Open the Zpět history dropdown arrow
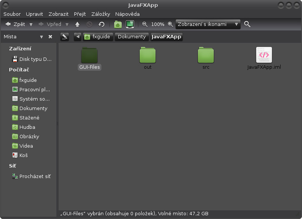The image size is (302, 219). coord(31,24)
